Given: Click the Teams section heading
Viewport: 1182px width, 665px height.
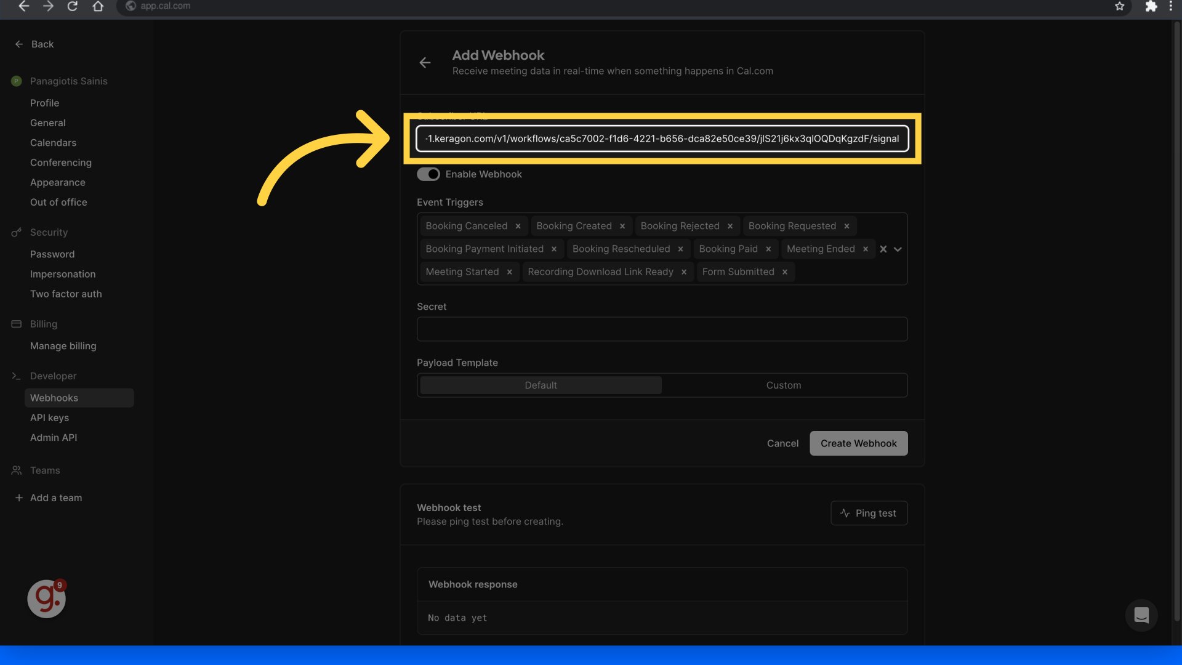Looking at the screenshot, I should coord(45,470).
